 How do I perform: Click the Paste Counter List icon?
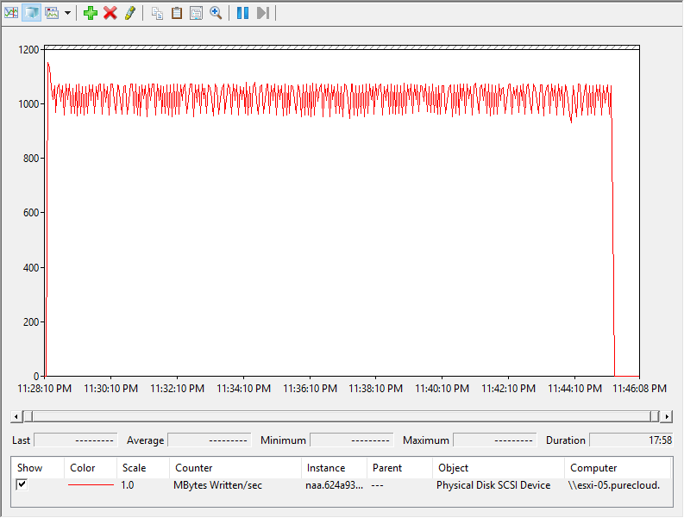tap(177, 13)
